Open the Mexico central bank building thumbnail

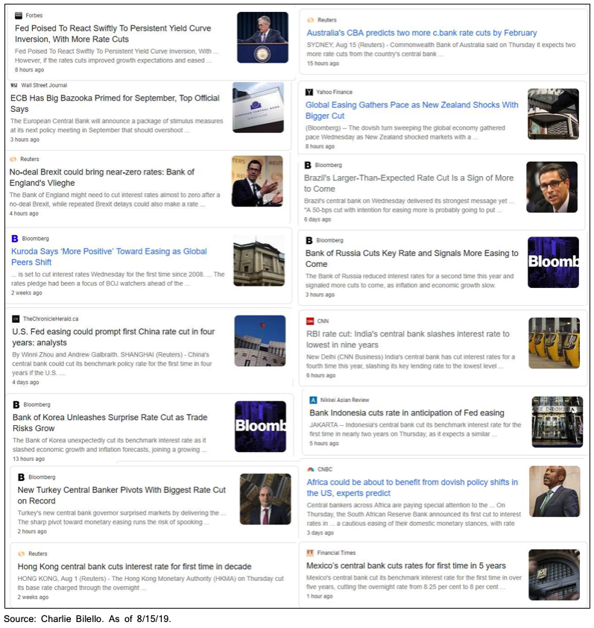pos(554,575)
